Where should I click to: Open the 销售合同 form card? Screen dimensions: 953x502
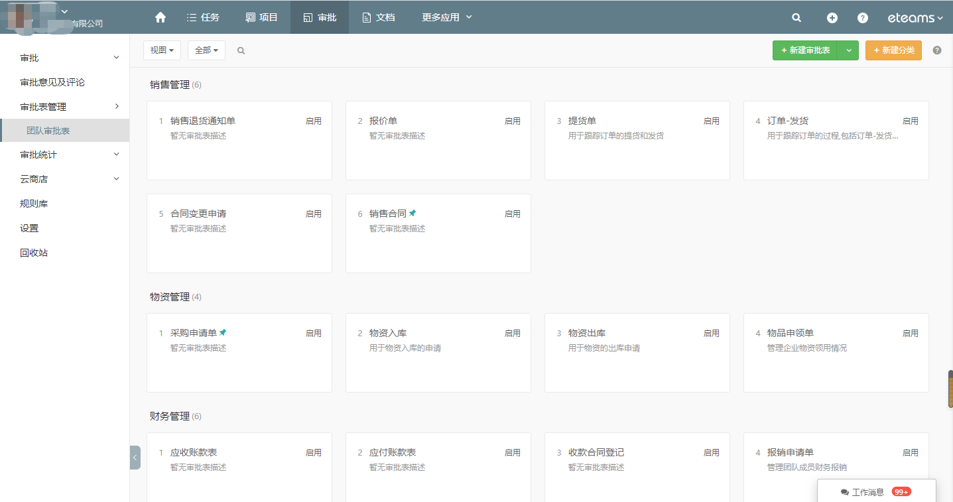[438, 233]
